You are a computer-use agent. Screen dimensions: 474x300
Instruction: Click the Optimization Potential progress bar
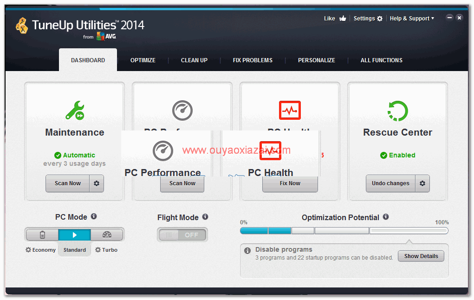point(344,231)
